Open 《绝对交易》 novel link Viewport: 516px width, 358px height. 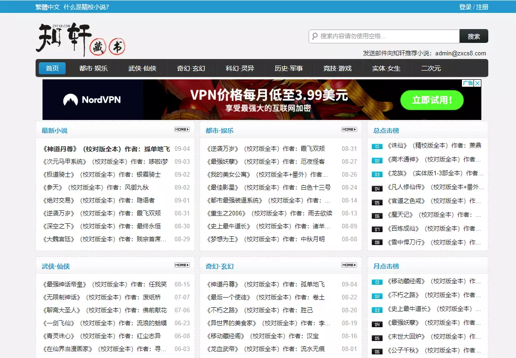click(x=98, y=200)
